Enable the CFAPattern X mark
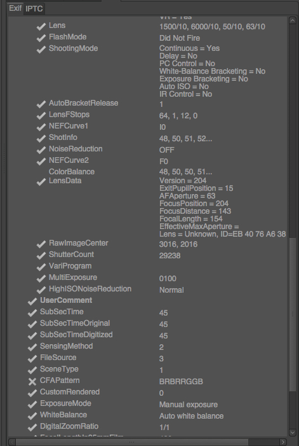The image size is (299, 446). pos(32,382)
